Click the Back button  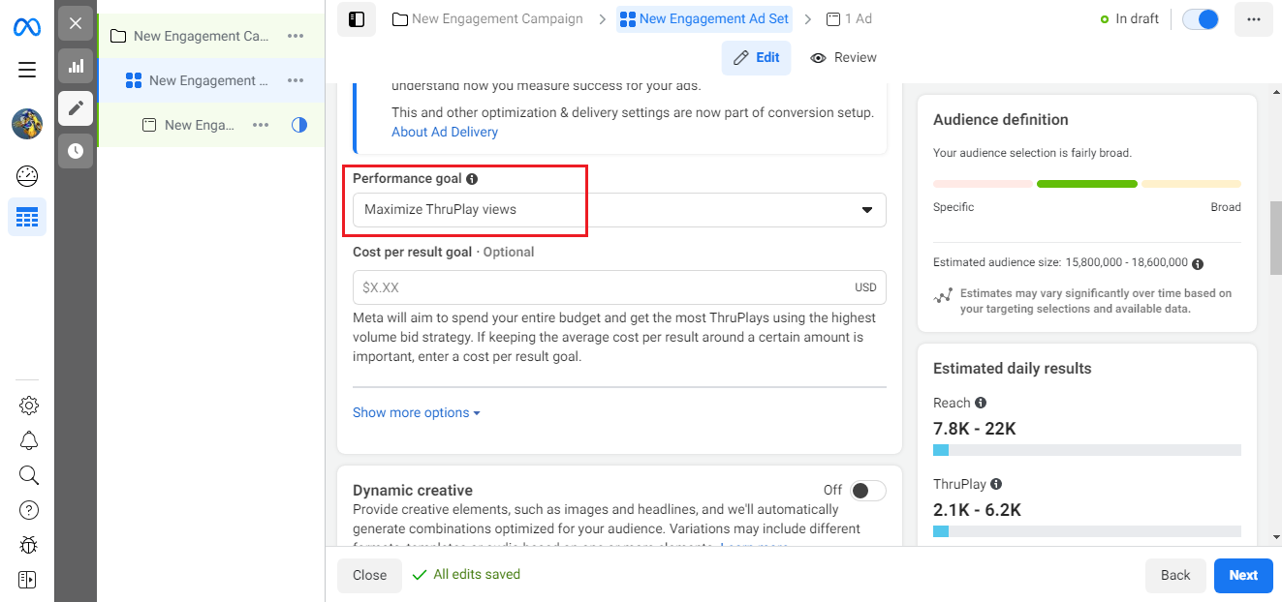pyautogui.click(x=1175, y=575)
